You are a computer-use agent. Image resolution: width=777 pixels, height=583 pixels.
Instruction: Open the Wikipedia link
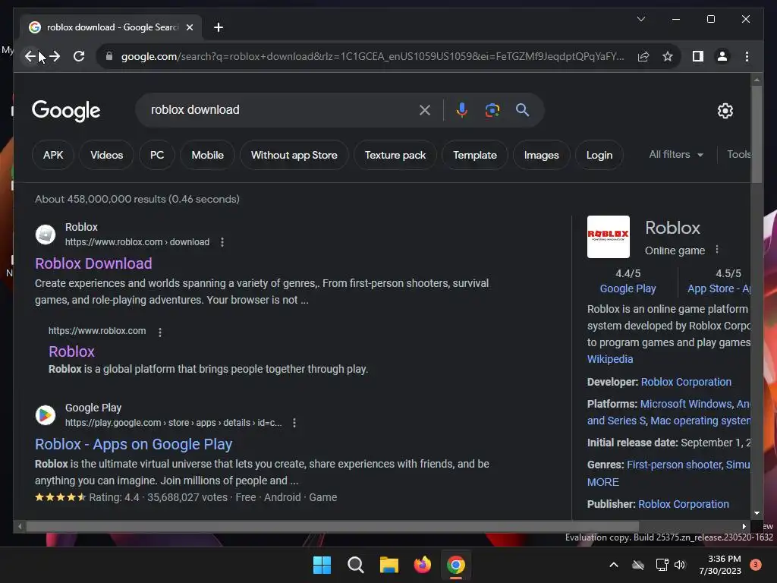point(610,359)
